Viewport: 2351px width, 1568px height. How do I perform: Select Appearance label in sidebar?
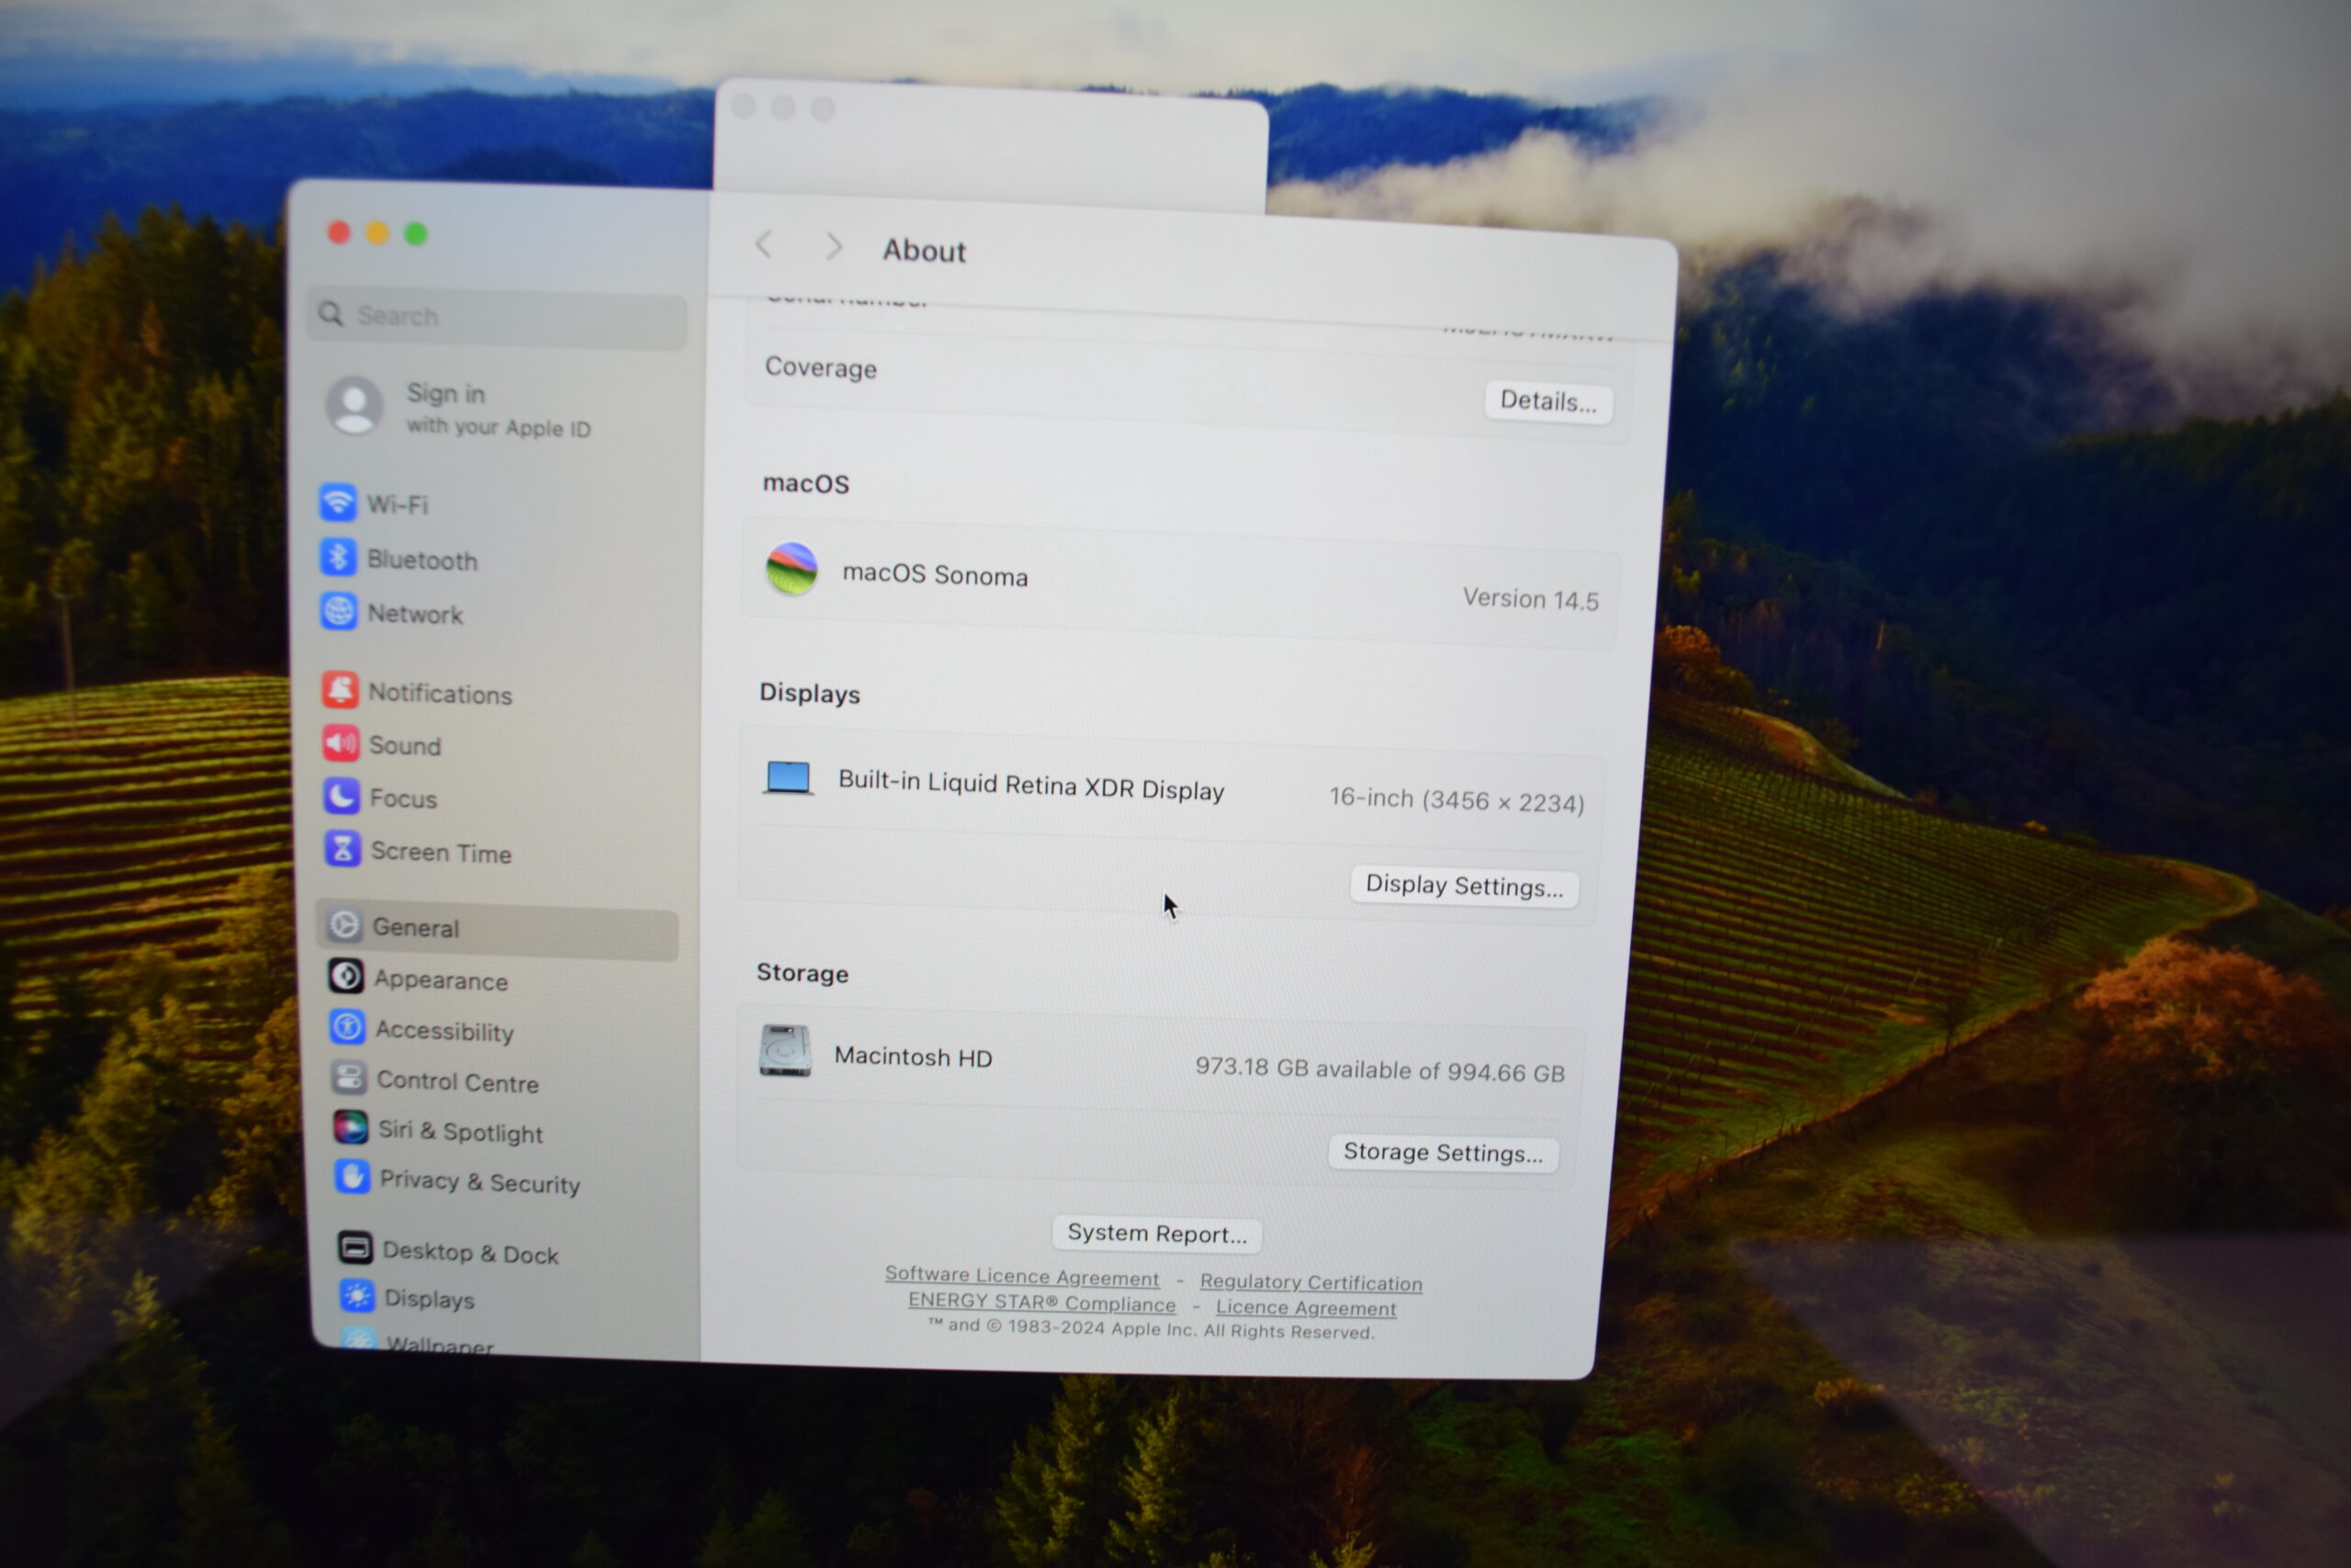click(x=441, y=981)
